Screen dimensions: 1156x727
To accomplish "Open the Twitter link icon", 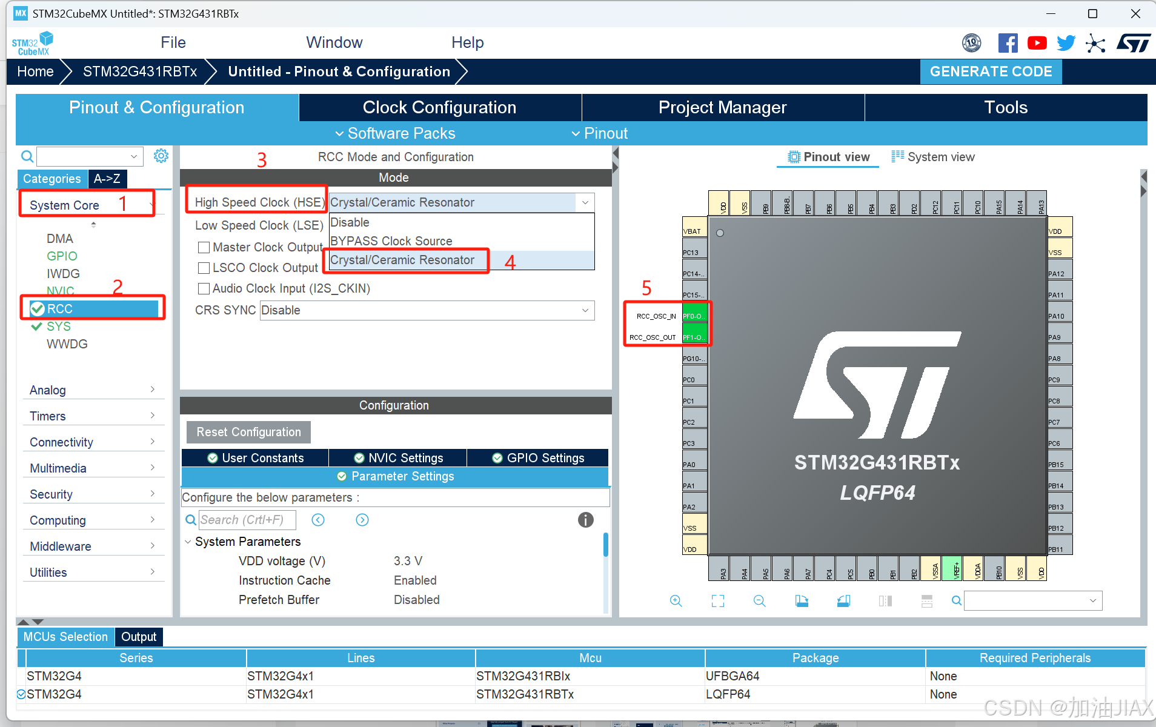I will pos(1066,43).
